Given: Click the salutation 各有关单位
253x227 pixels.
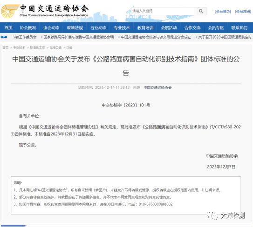Looking at the screenshot, I should tap(29, 116).
